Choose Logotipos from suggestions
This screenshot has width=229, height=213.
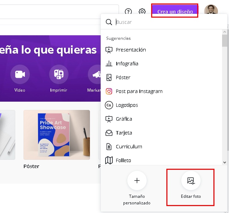pyautogui.click(x=127, y=105)
